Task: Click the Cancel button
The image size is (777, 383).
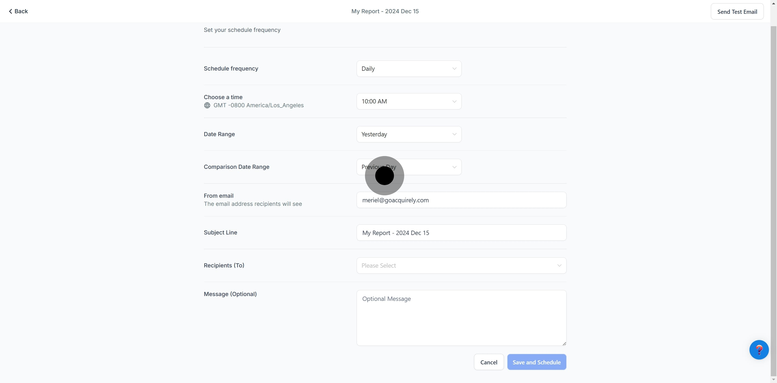Action: pyautogui.click(x=488, y=362)
